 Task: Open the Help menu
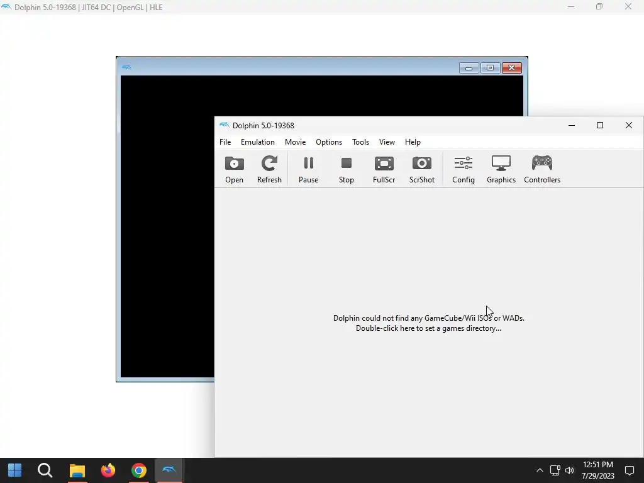click(413, 142)
